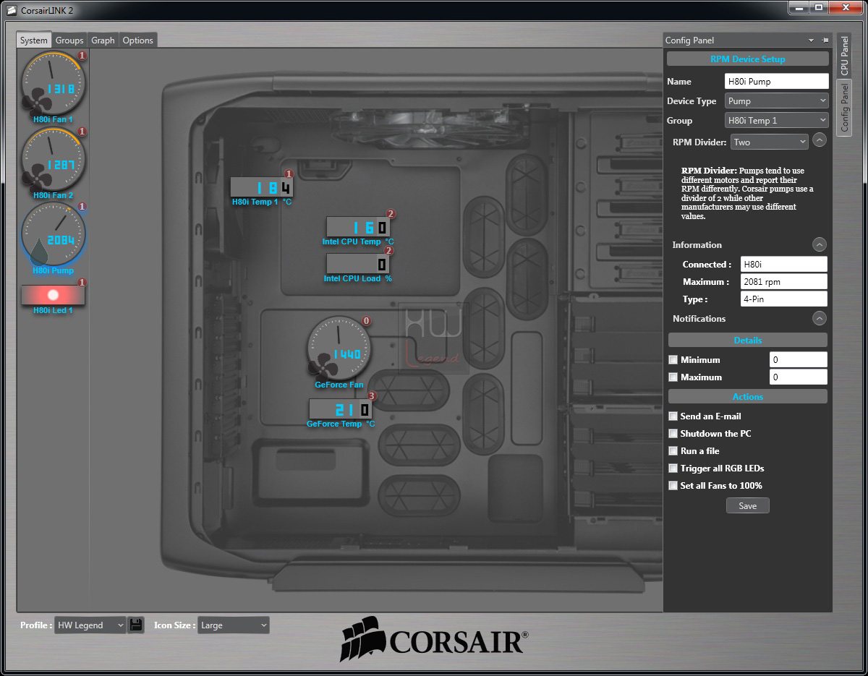Open the Device Type dropdown

(x=776, y=100)
